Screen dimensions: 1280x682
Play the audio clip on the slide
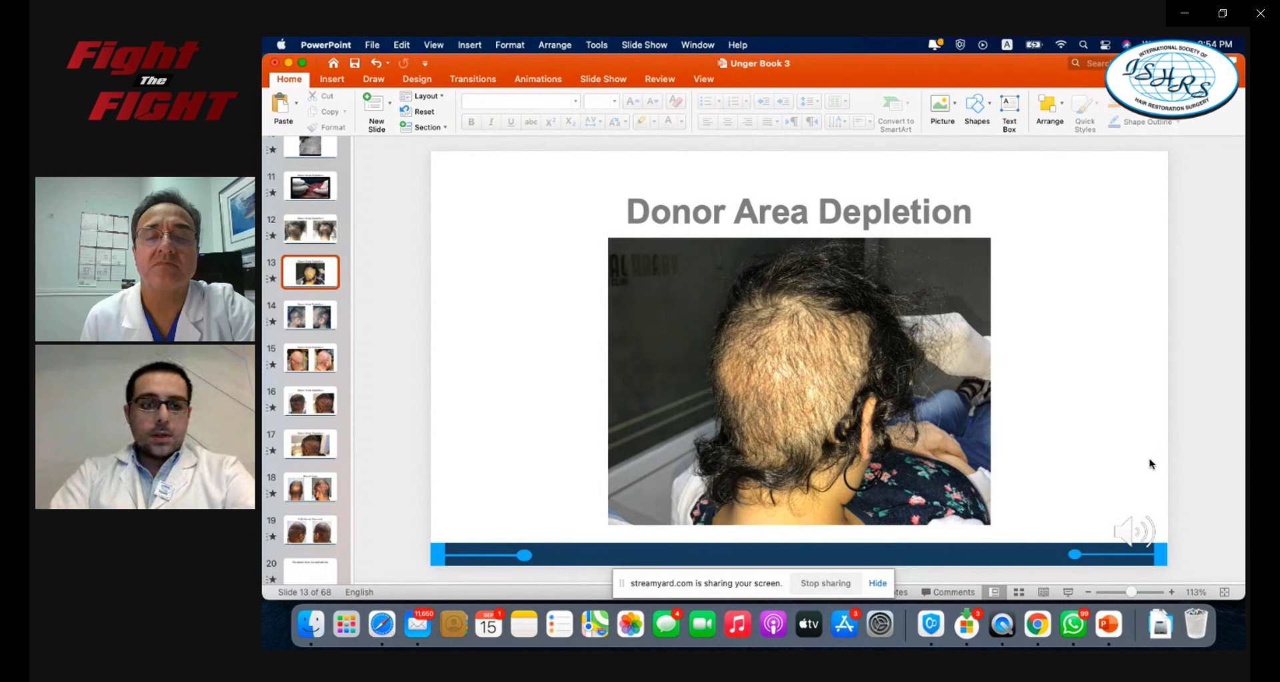pyautogui.click(x=1134, y=531)
